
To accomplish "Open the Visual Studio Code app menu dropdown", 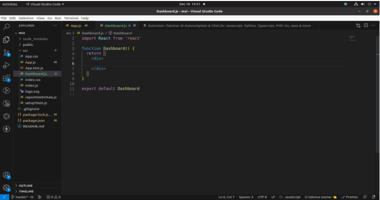I will 45,4.
